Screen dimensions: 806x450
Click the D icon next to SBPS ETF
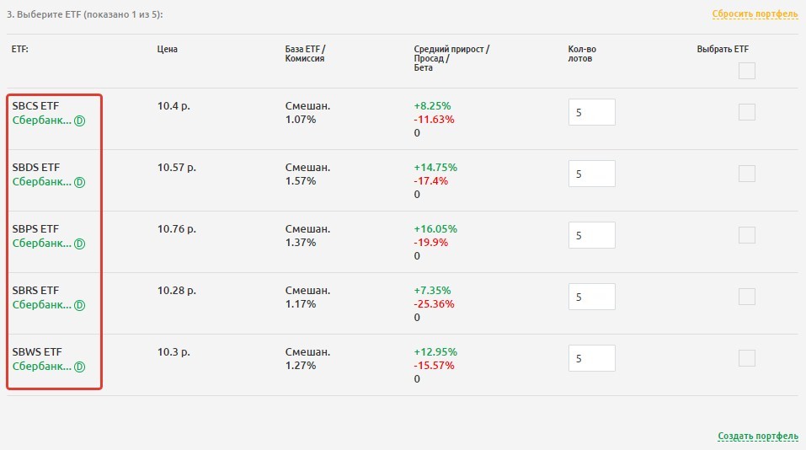[80, 244]
